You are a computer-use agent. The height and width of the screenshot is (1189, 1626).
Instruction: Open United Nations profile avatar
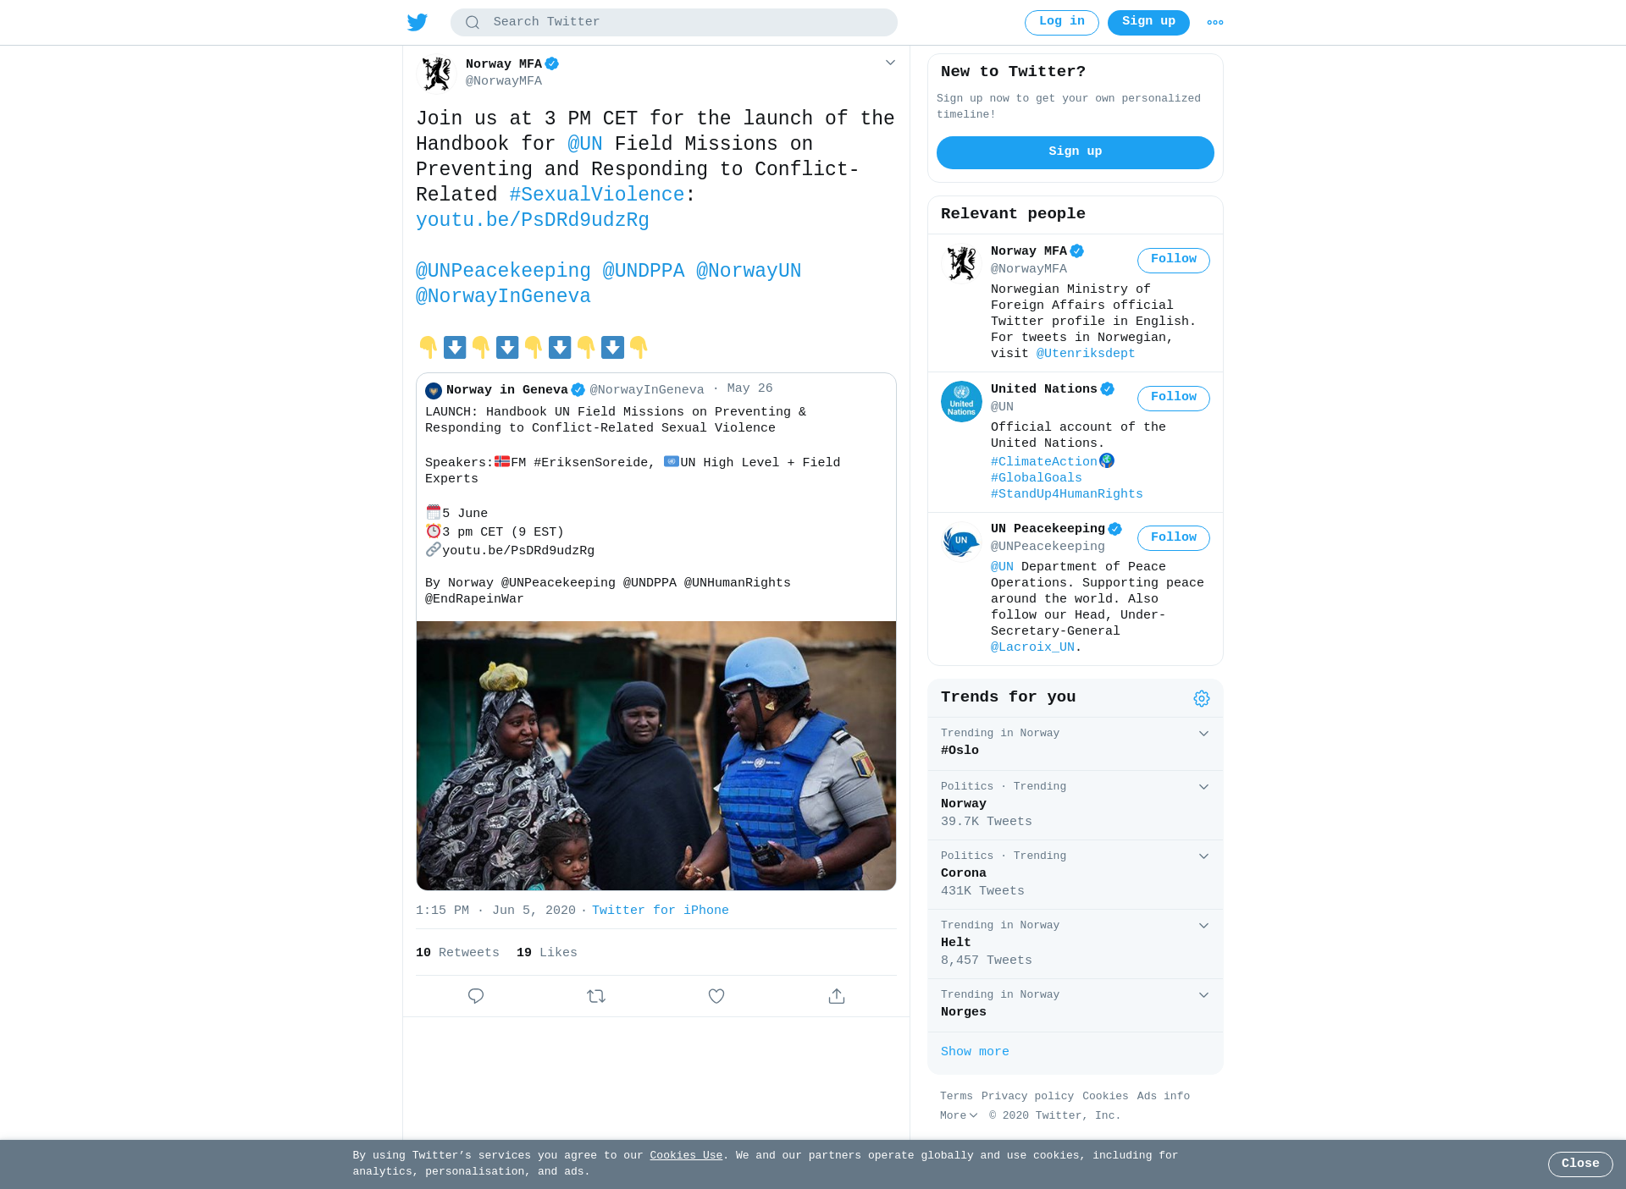click(961, 402)
